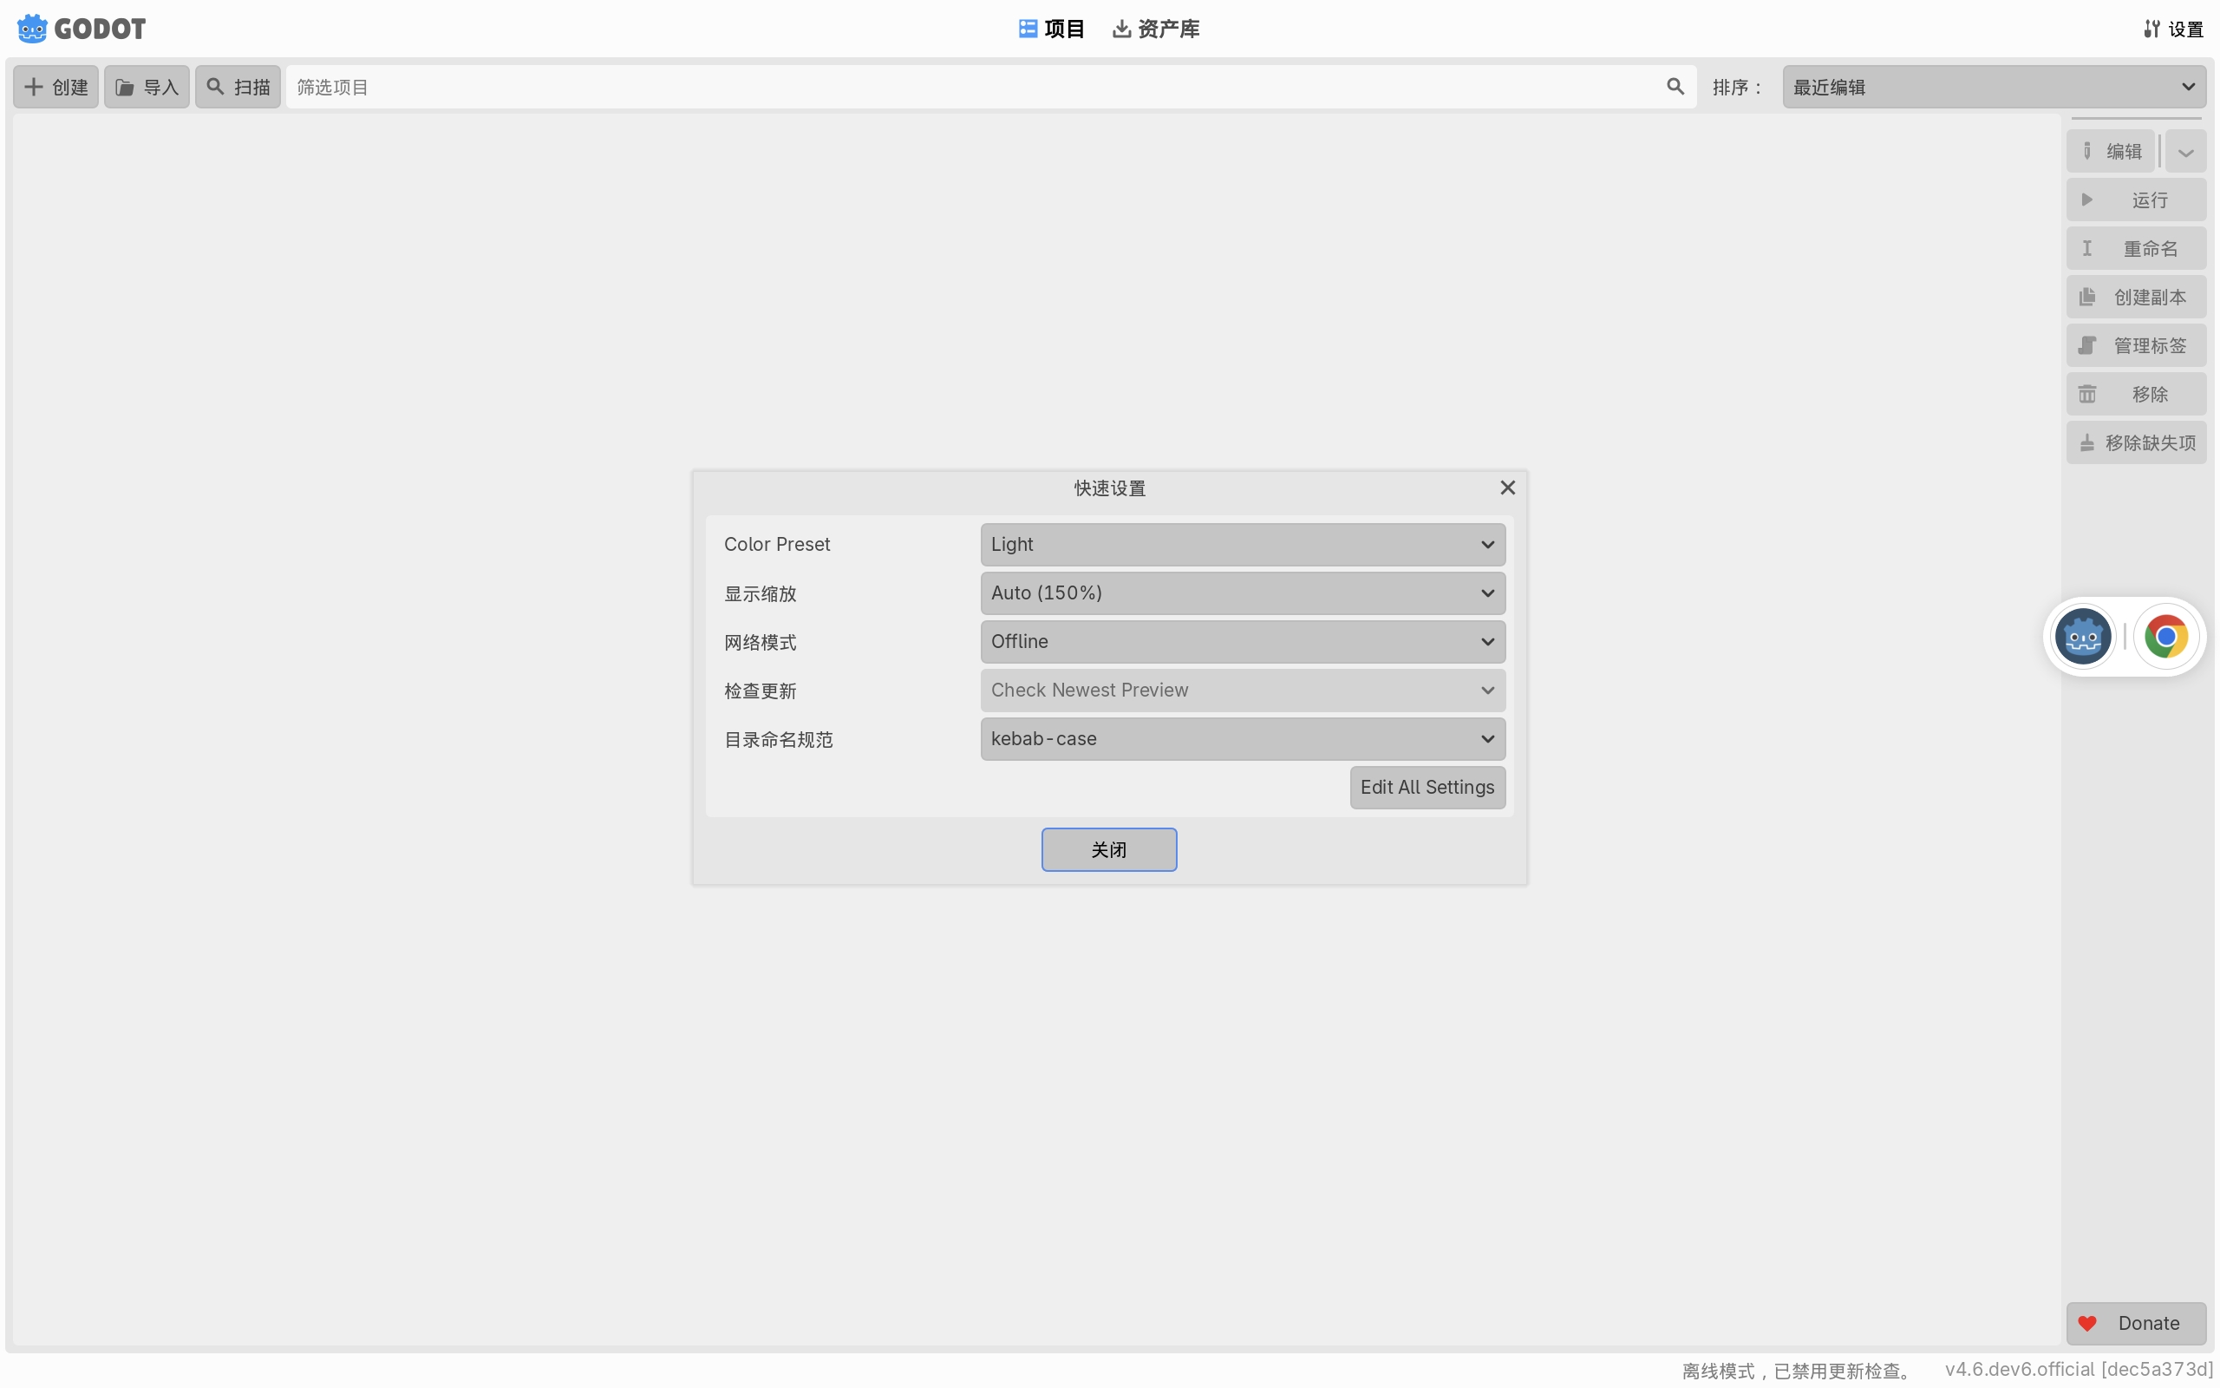Click the Godot logo icon at top left

pyautogui.click(x=32, y=29)
